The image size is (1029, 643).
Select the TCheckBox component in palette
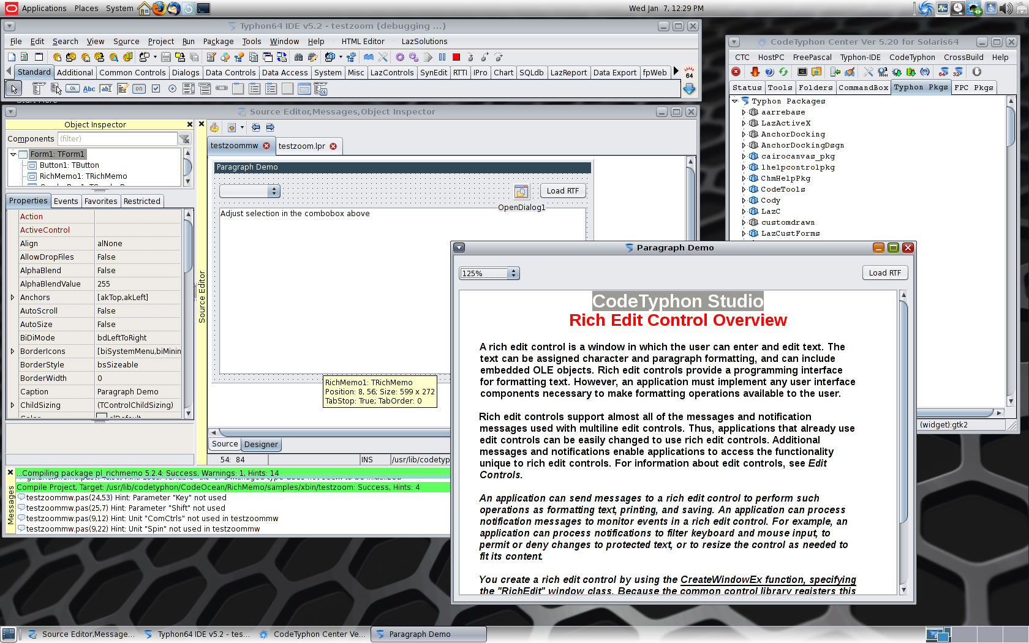click(x=156, y=89)
